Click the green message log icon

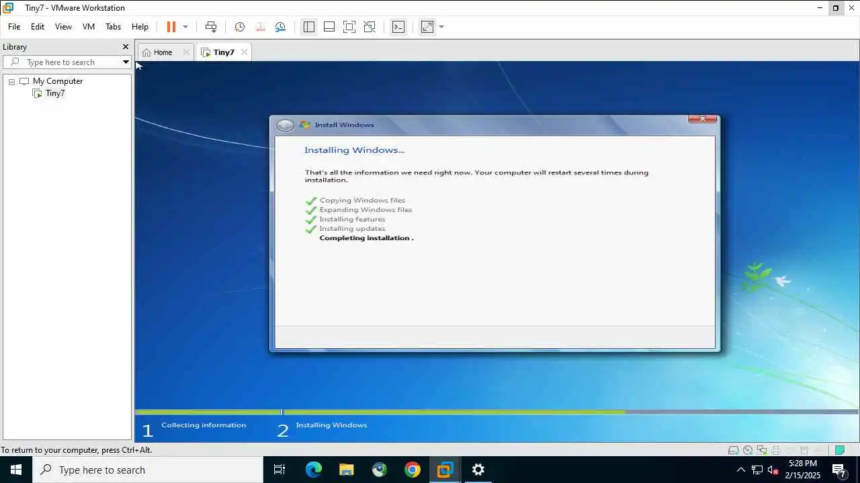[x=839, y=450]
